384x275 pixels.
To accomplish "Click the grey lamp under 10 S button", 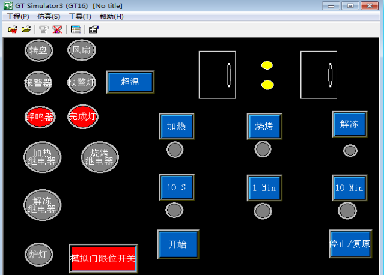I will pyautogui.click(x=174, y=210).
